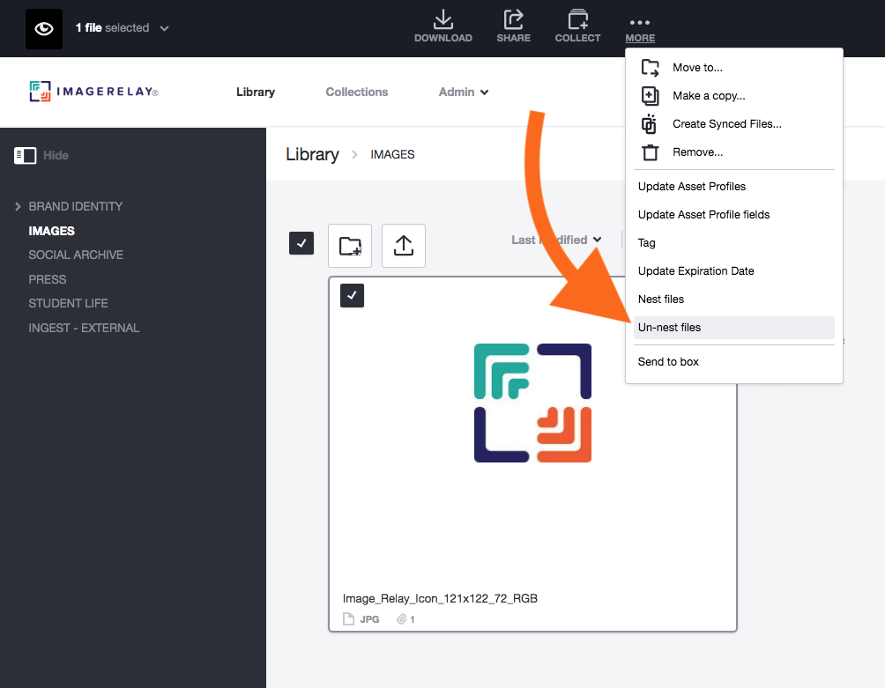Click the paperclip nested files icon
The height and width of the screenshot is (688, 885).
[401, 619]
